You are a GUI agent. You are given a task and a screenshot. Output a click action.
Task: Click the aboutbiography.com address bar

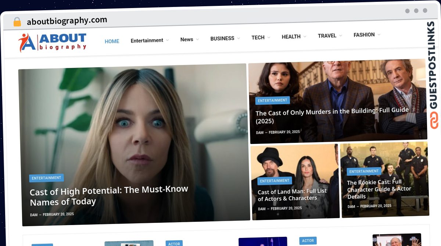pos(67,21)
